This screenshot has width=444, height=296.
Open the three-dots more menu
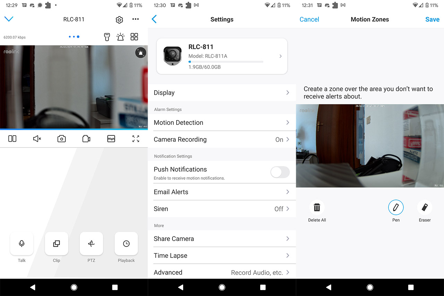click(x=136, y=19)
